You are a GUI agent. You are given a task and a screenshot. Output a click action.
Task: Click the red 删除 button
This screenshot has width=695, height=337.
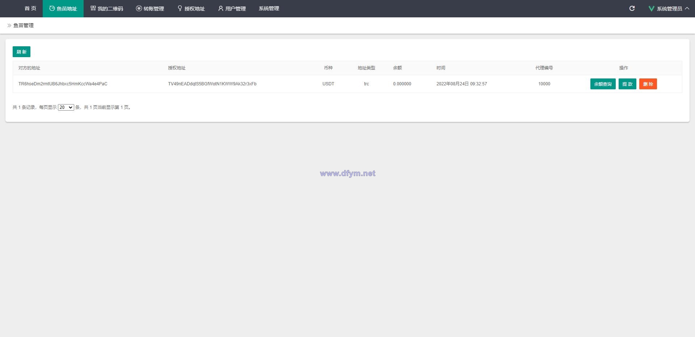(648, 84)
